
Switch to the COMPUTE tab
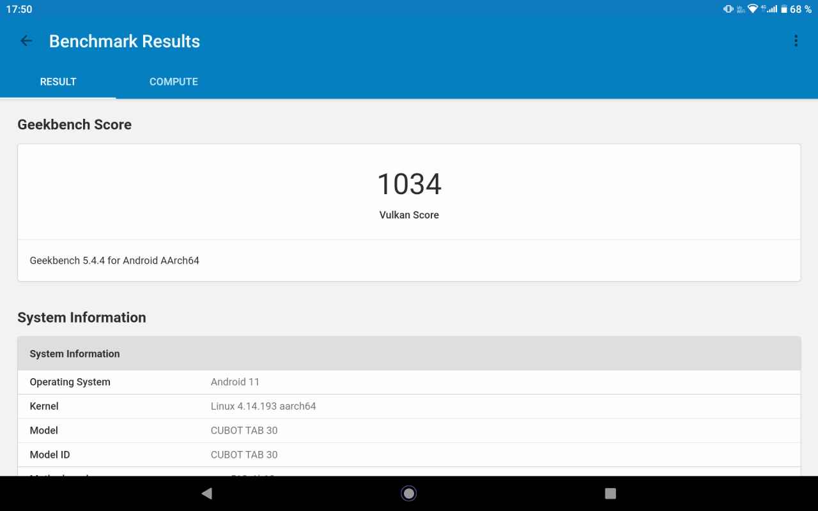[x=174, y=82]
